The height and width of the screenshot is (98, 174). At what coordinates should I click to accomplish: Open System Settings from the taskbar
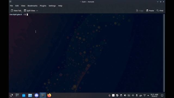(17, 95)
